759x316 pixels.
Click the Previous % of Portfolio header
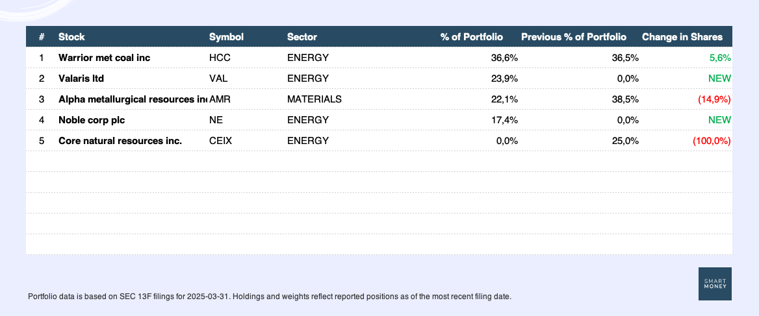point(574,37)
